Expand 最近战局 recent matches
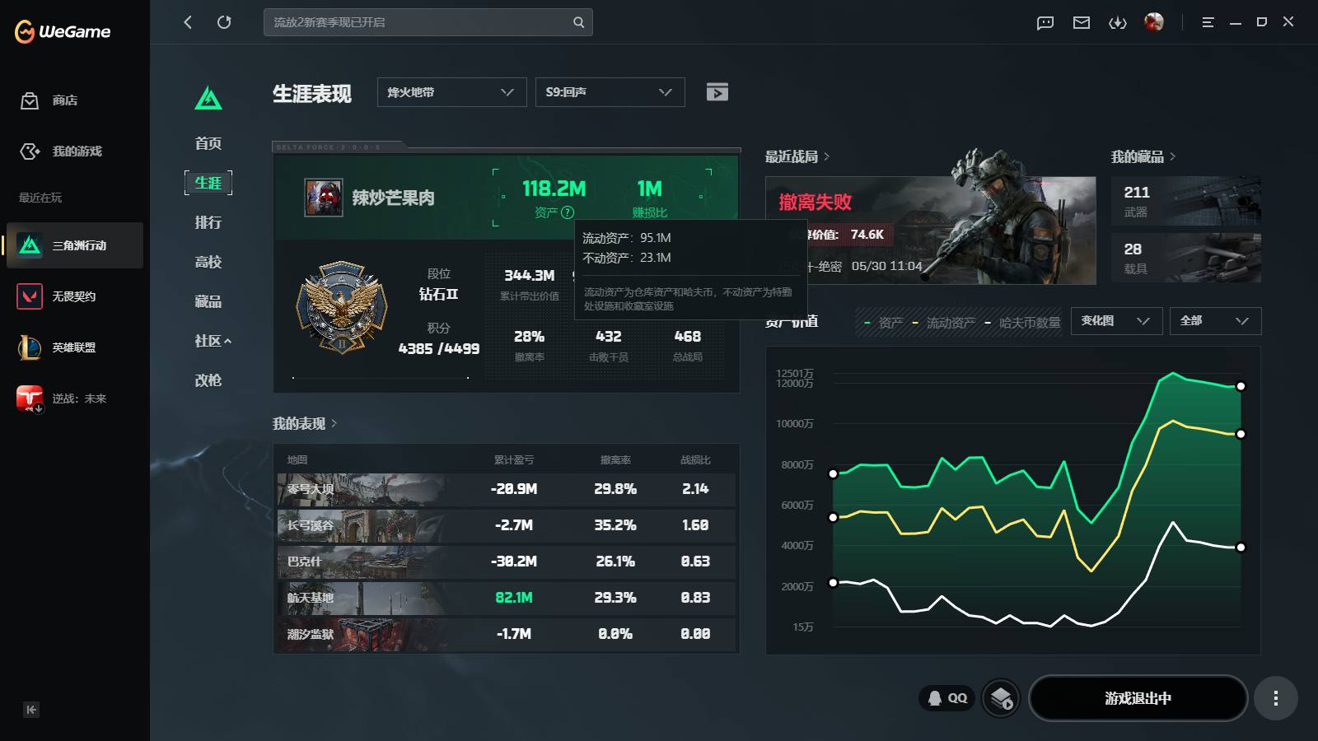This screenshot has height=741, width=1318. point(797,156)
